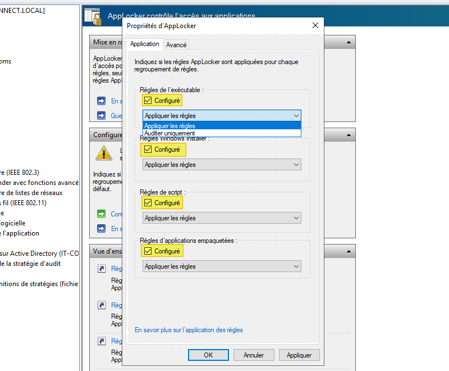Uncheck Configuré under Règles de l'exécutable

[148, 101]
